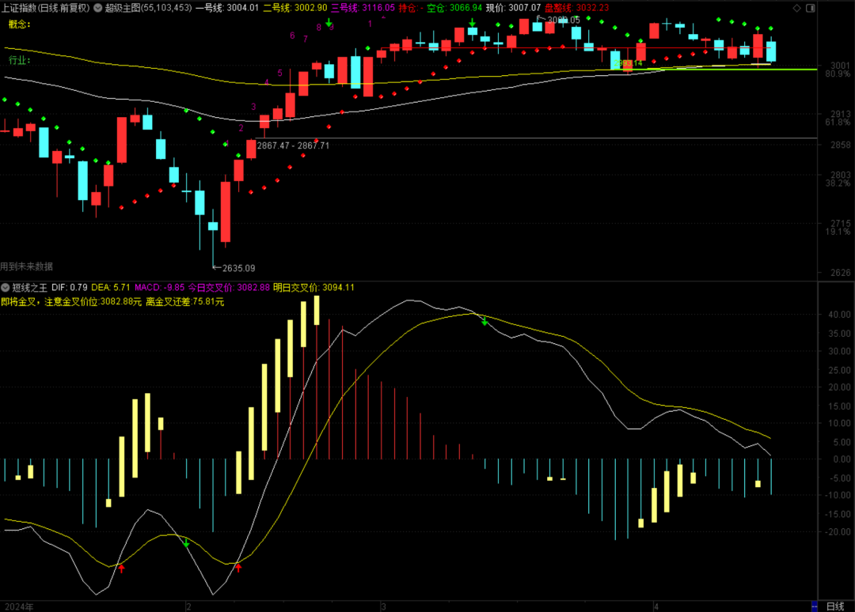Click the month 2 marker on time axis
The height and width of the screenshot is (612, 855).
point(188,606)
